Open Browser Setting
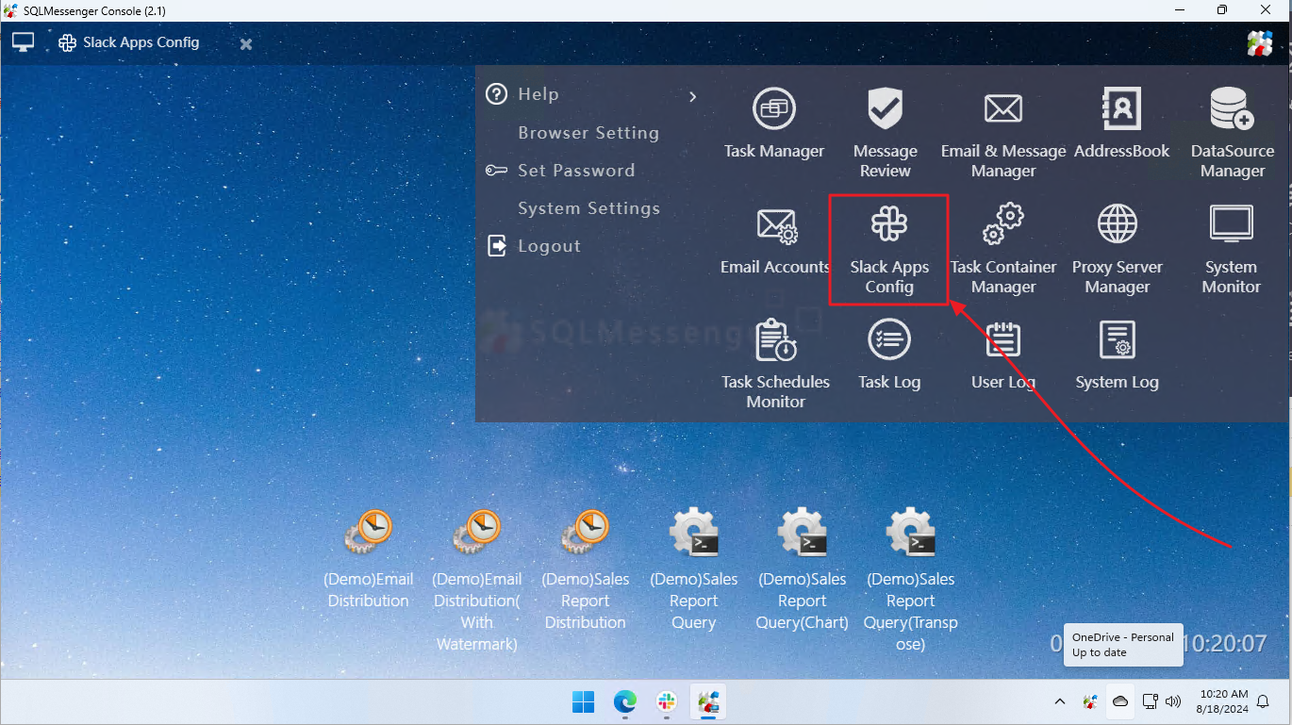1292x725 pixels. pyautogui.click(x=588, y=133)
